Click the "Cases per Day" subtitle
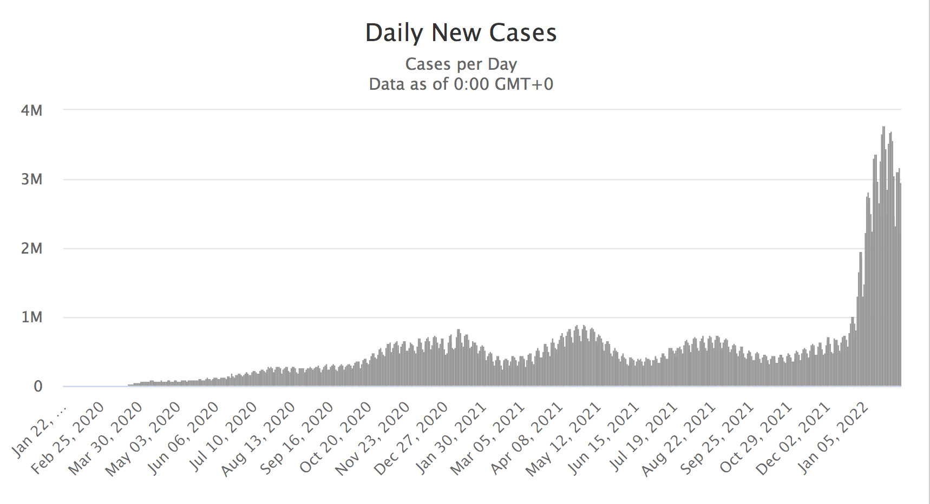Viewport: 930px width, 504px height. coord(461,64)
